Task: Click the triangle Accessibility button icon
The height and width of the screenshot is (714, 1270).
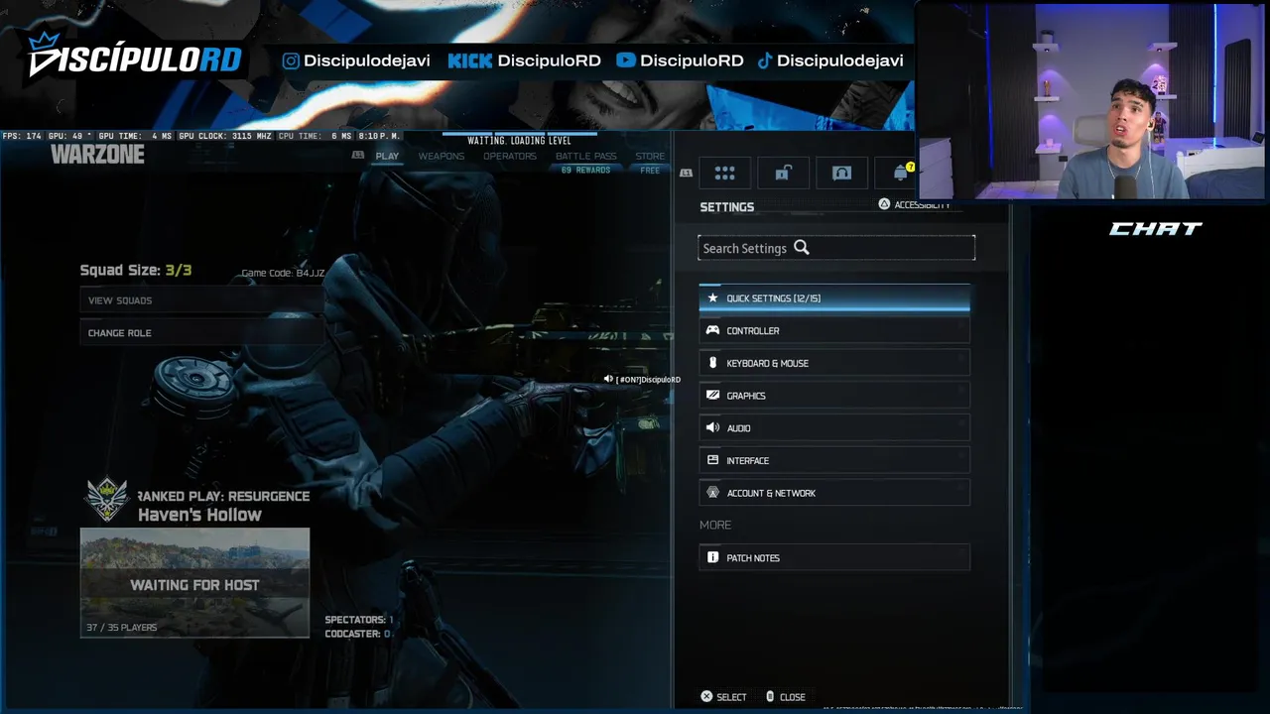Action: coord(884,204)
